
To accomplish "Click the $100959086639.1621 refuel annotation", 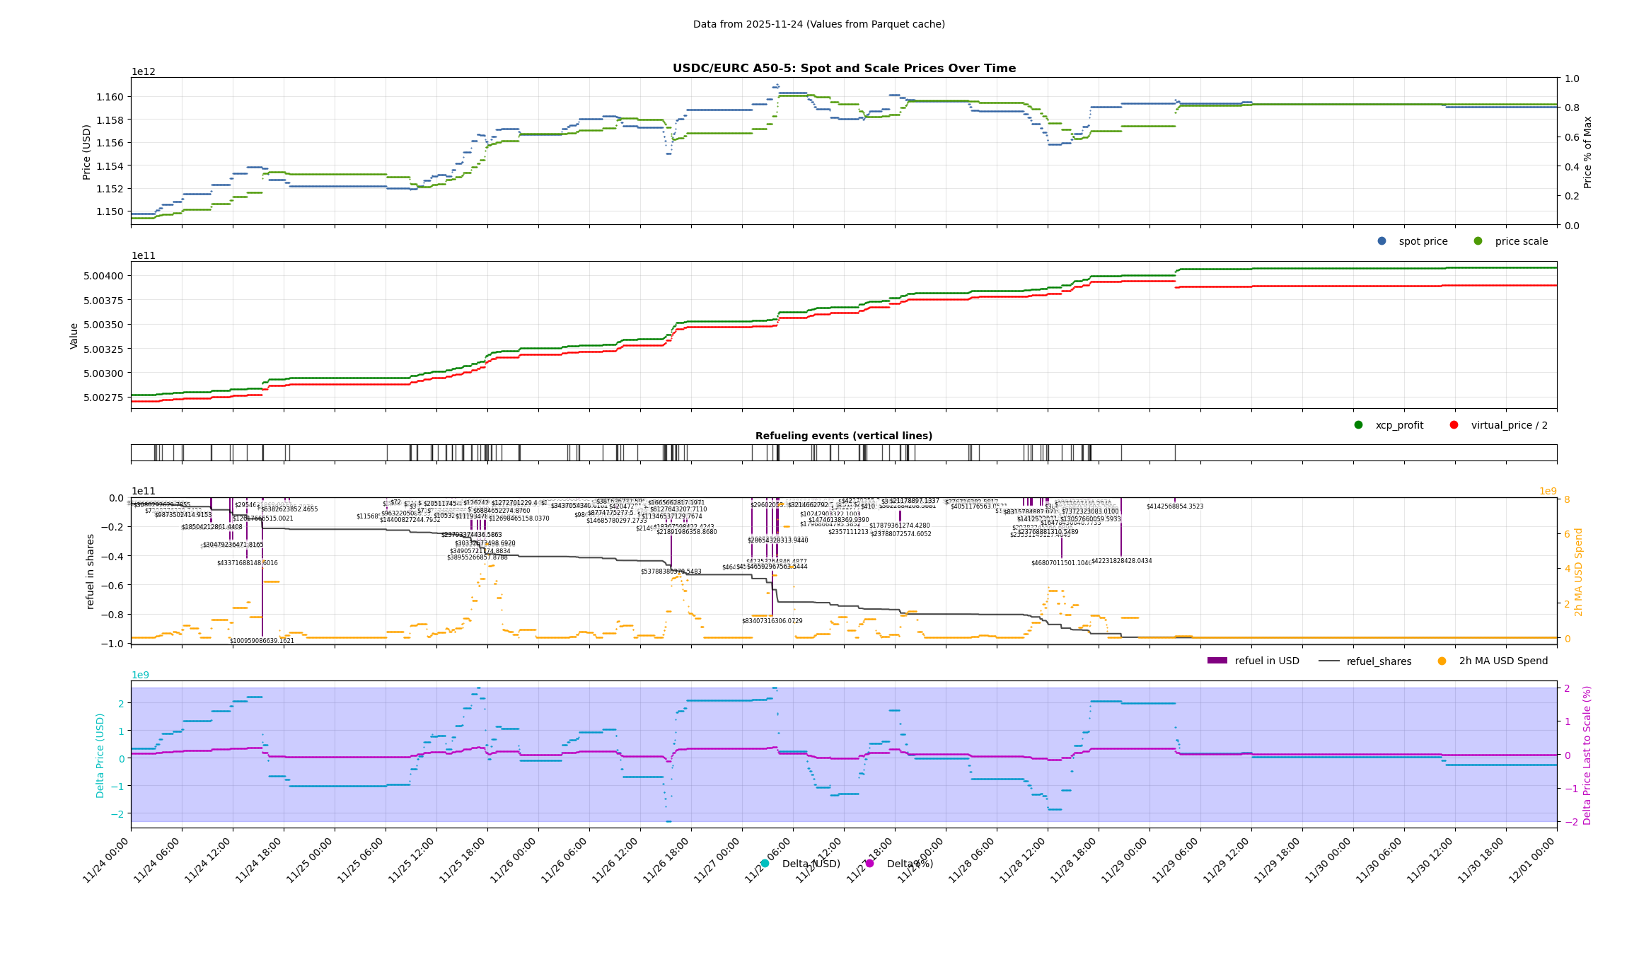I will pos(262,641).
